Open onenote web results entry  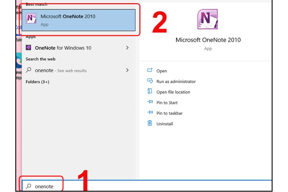click(x=78, y=70)
